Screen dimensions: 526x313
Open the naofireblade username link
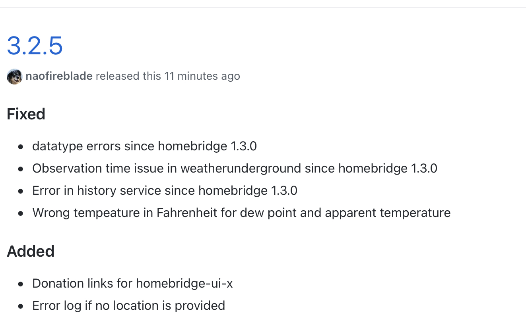click(59, 76)
